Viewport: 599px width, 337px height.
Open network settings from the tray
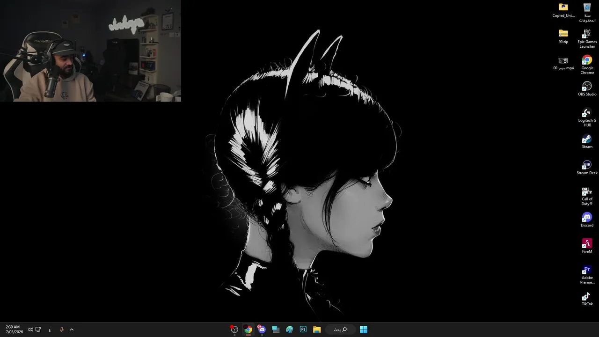pos(38,330)
